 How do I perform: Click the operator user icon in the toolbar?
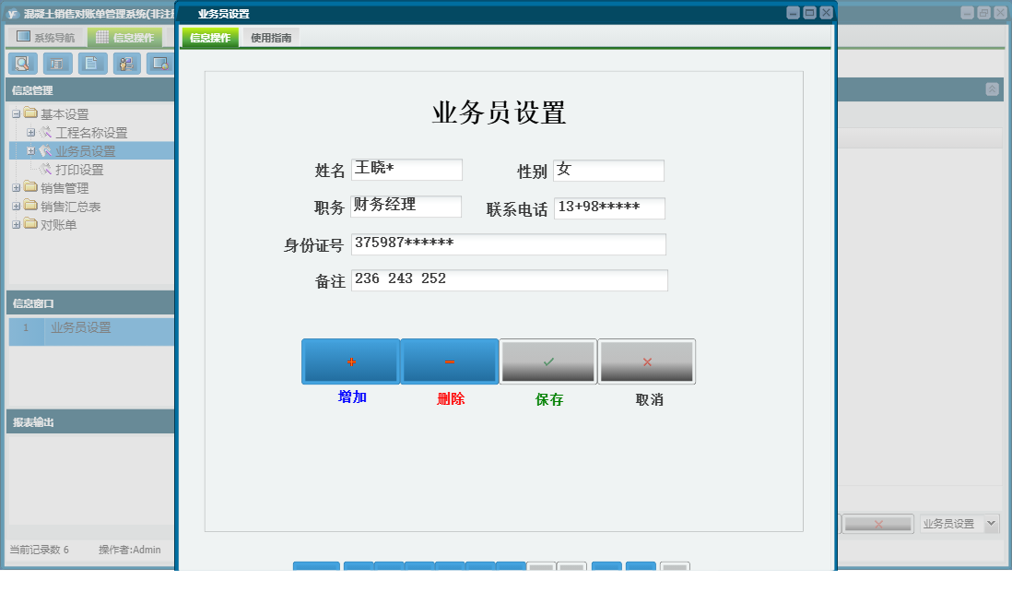coord(125,64)
